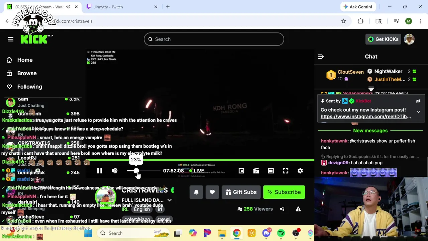The width and height of the screenshot is (428, 241).
Task: Open Task View on taskbar
Action: pyautogui.click(x=177, y=233)
